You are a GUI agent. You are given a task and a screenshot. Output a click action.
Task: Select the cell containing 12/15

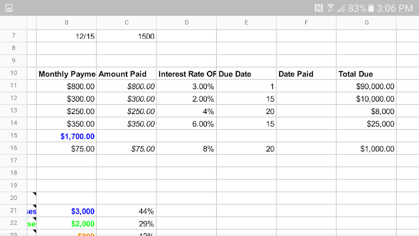66,36
